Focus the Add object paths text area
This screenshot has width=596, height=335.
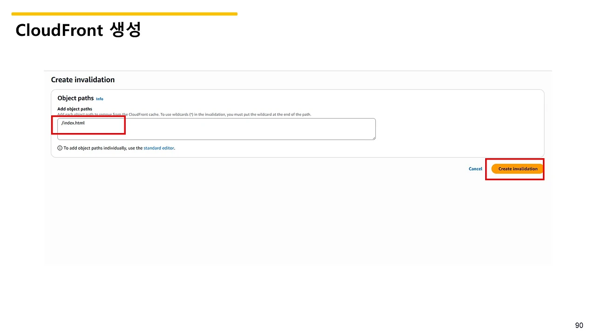click(217, 129)
